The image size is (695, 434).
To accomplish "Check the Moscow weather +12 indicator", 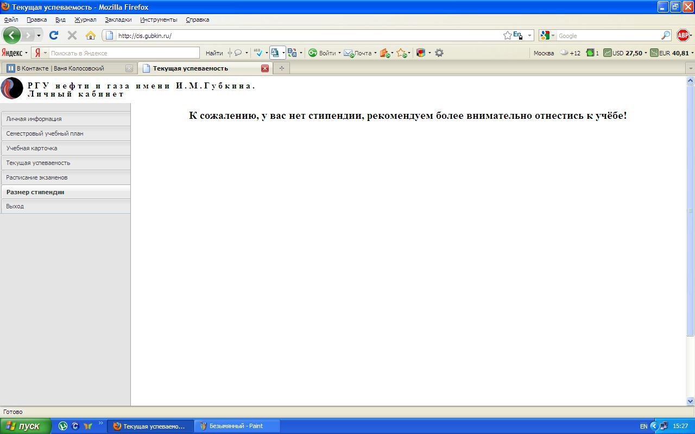I will (x=570, y=53).
